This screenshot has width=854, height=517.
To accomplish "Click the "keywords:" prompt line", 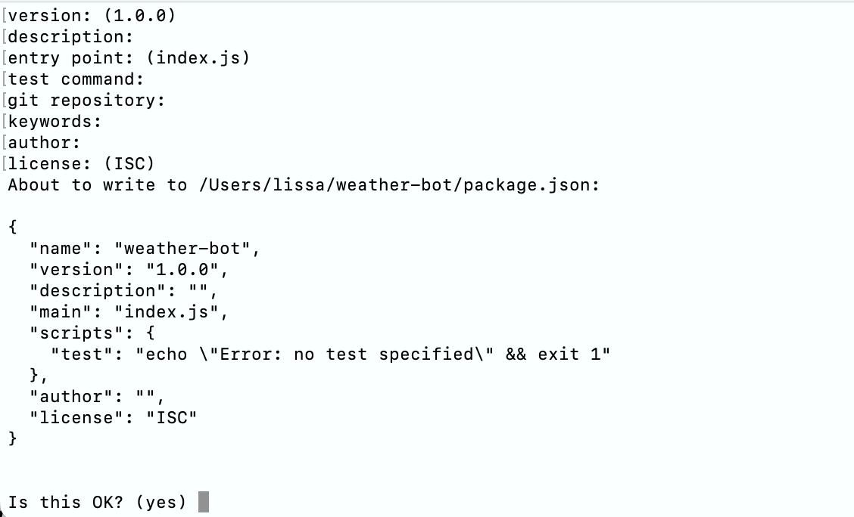I will pyautogui.click(x=55, y=121).
